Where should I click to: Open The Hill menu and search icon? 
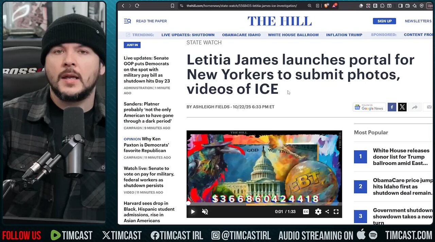click(127, 21)
